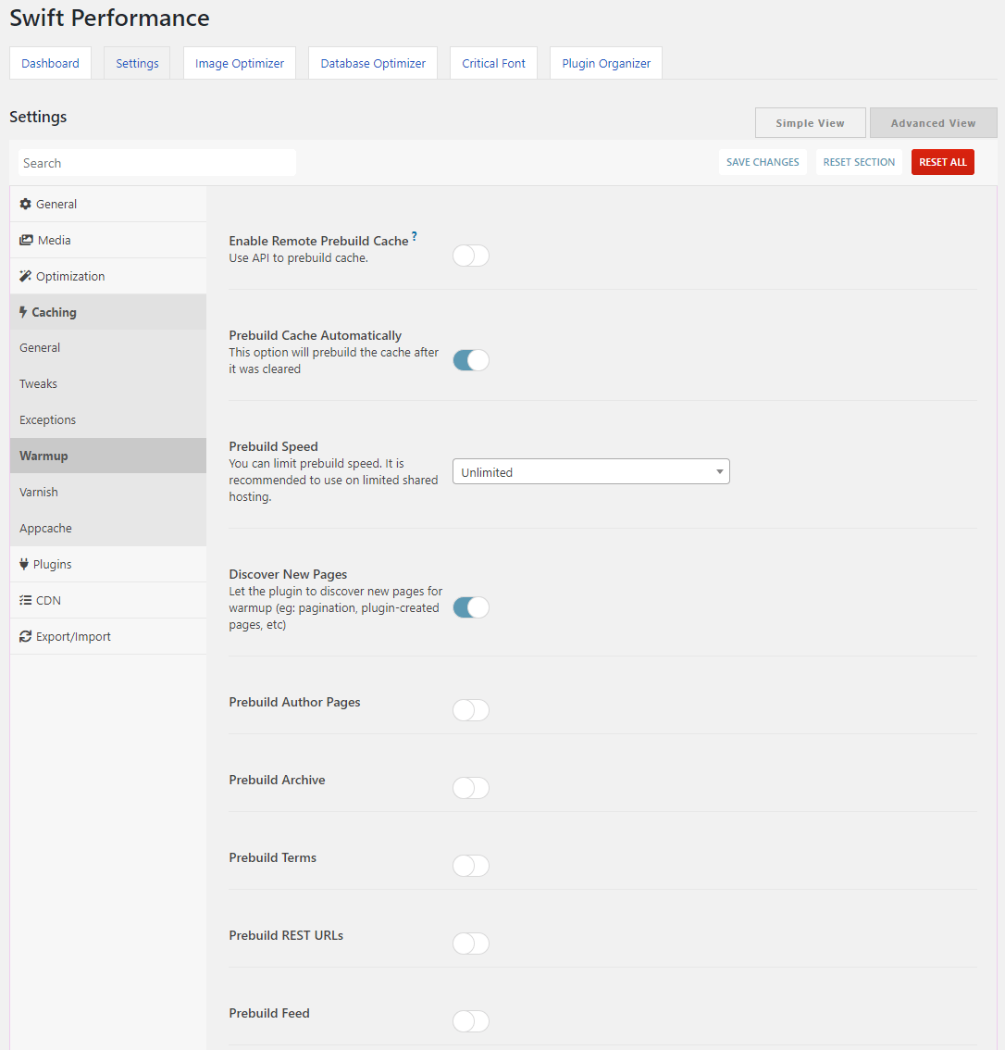The width and height of the screenshot is (1005, 1050).
Task: Open the Image Optimizer tab
Action: click(240, 63)
